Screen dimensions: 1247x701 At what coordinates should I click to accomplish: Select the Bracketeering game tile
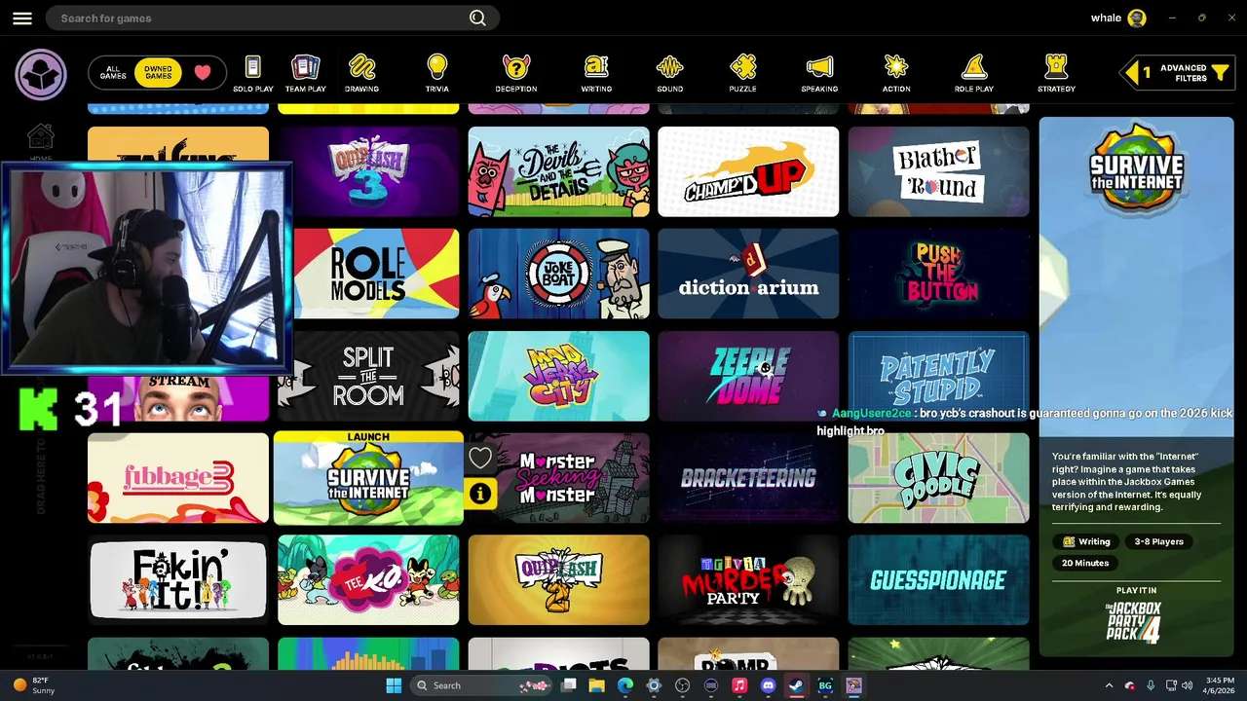coord(748,478)
